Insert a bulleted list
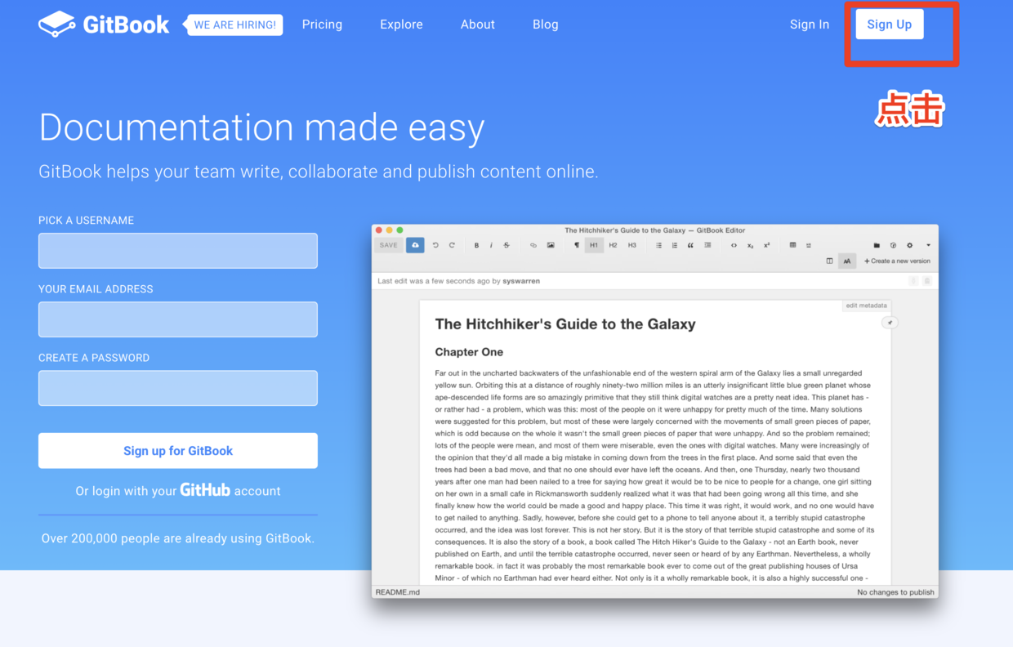This screenshot has width=1013, height=647. pos(658,245)
